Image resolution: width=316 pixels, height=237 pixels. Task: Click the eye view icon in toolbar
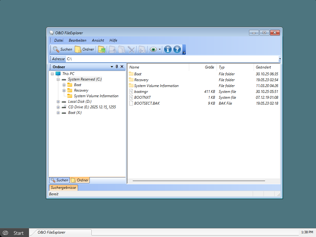tap(153, 49)
